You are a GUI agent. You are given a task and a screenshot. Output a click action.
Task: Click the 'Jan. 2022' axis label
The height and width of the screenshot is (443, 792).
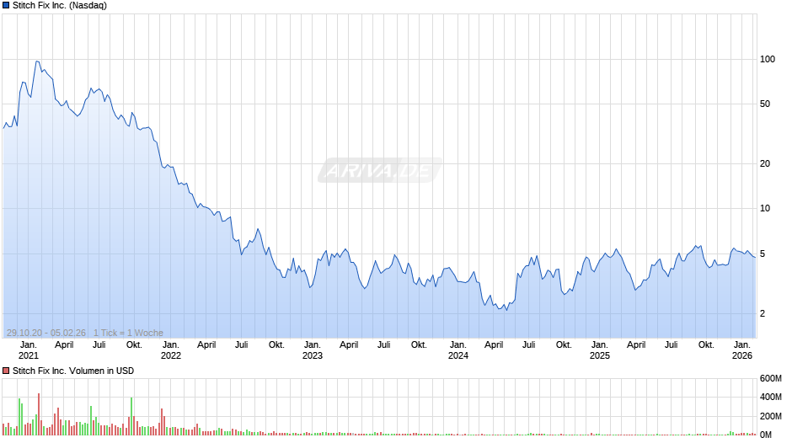coord(171,350)
